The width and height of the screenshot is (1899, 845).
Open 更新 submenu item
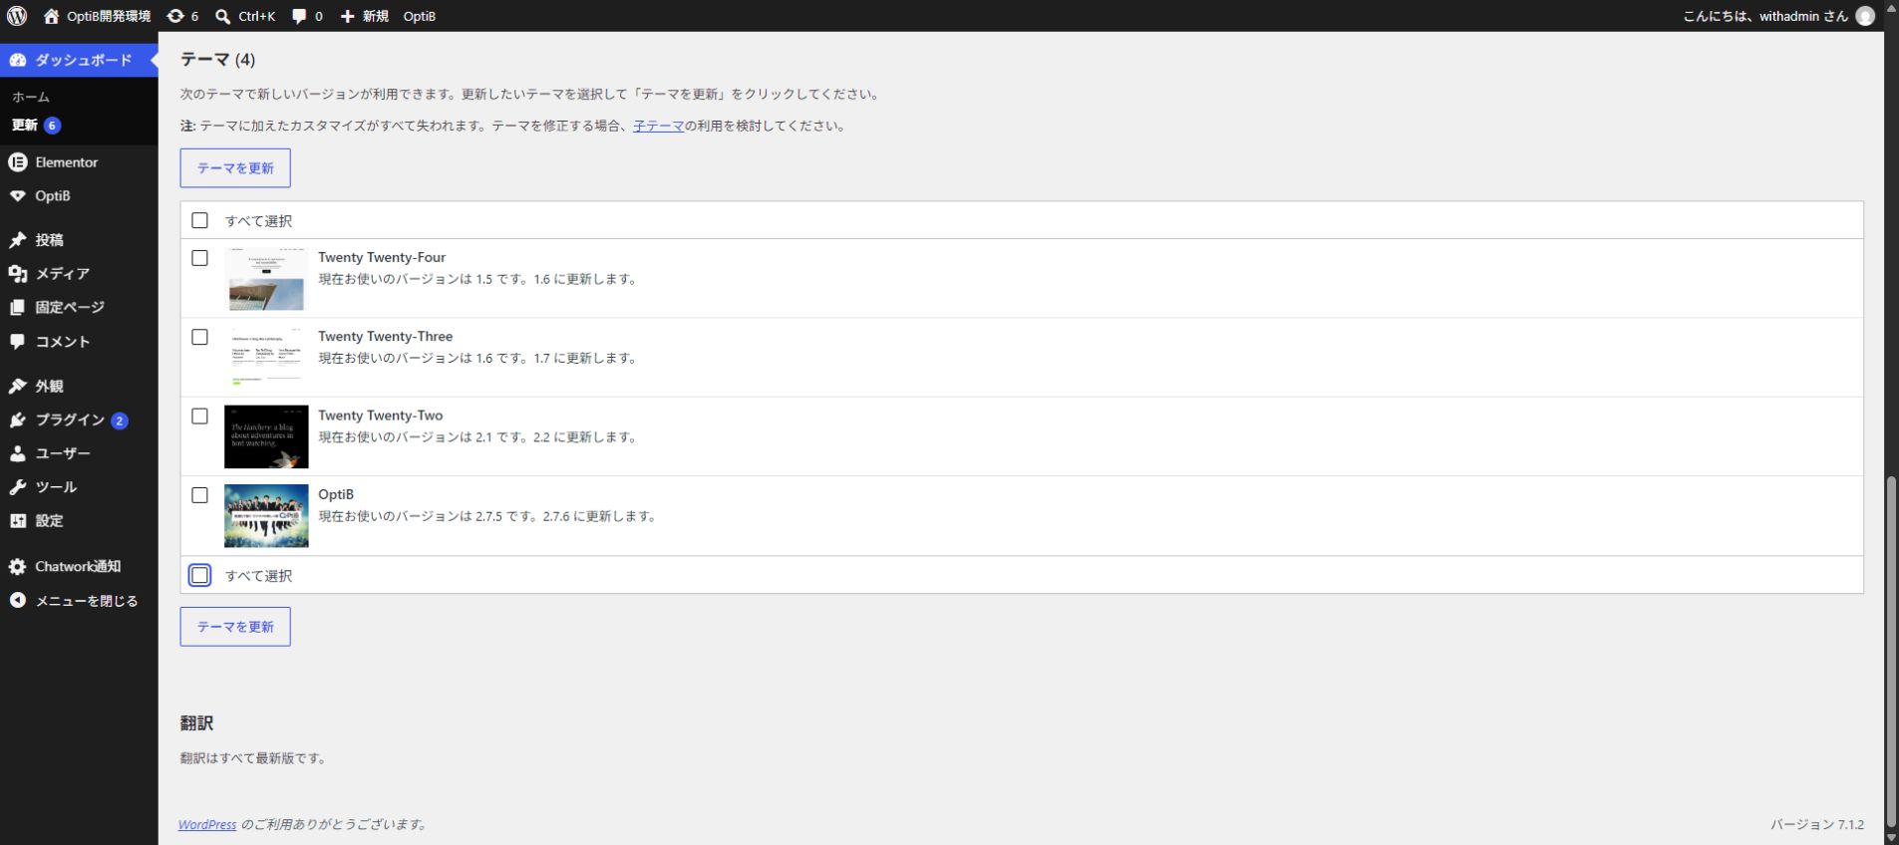click(x=36, y=126)
